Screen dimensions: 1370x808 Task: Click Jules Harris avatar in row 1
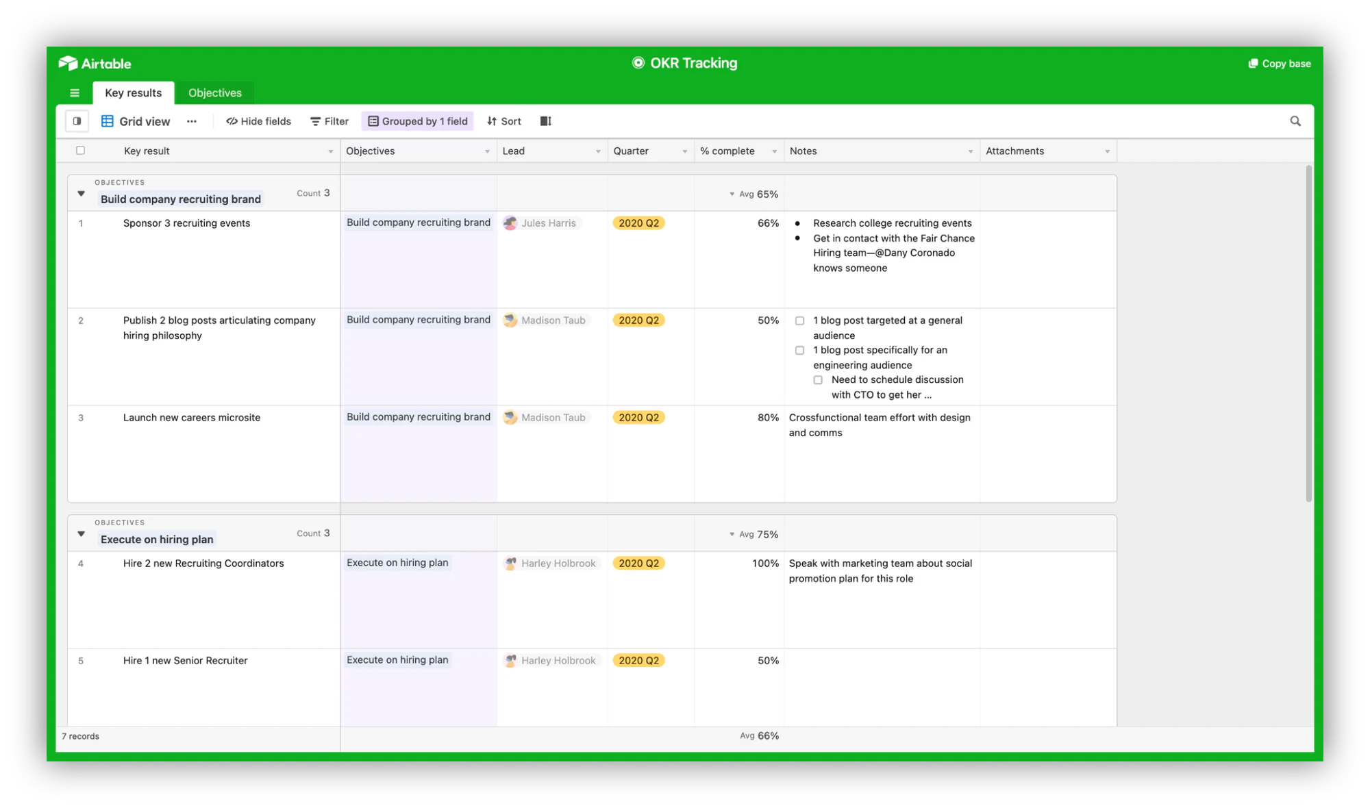tap(510, 223)
